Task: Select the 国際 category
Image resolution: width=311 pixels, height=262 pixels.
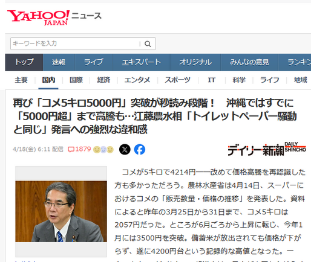Action: point(76,80)
